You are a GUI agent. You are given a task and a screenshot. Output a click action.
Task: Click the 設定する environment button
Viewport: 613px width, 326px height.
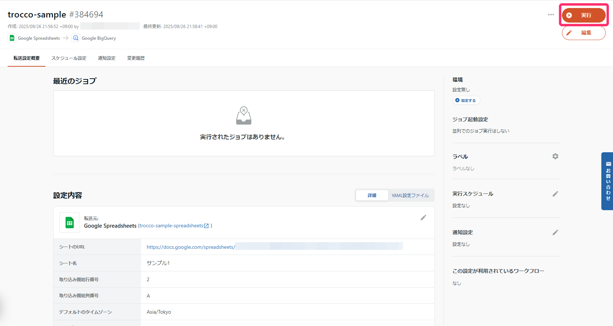point(466,101)
